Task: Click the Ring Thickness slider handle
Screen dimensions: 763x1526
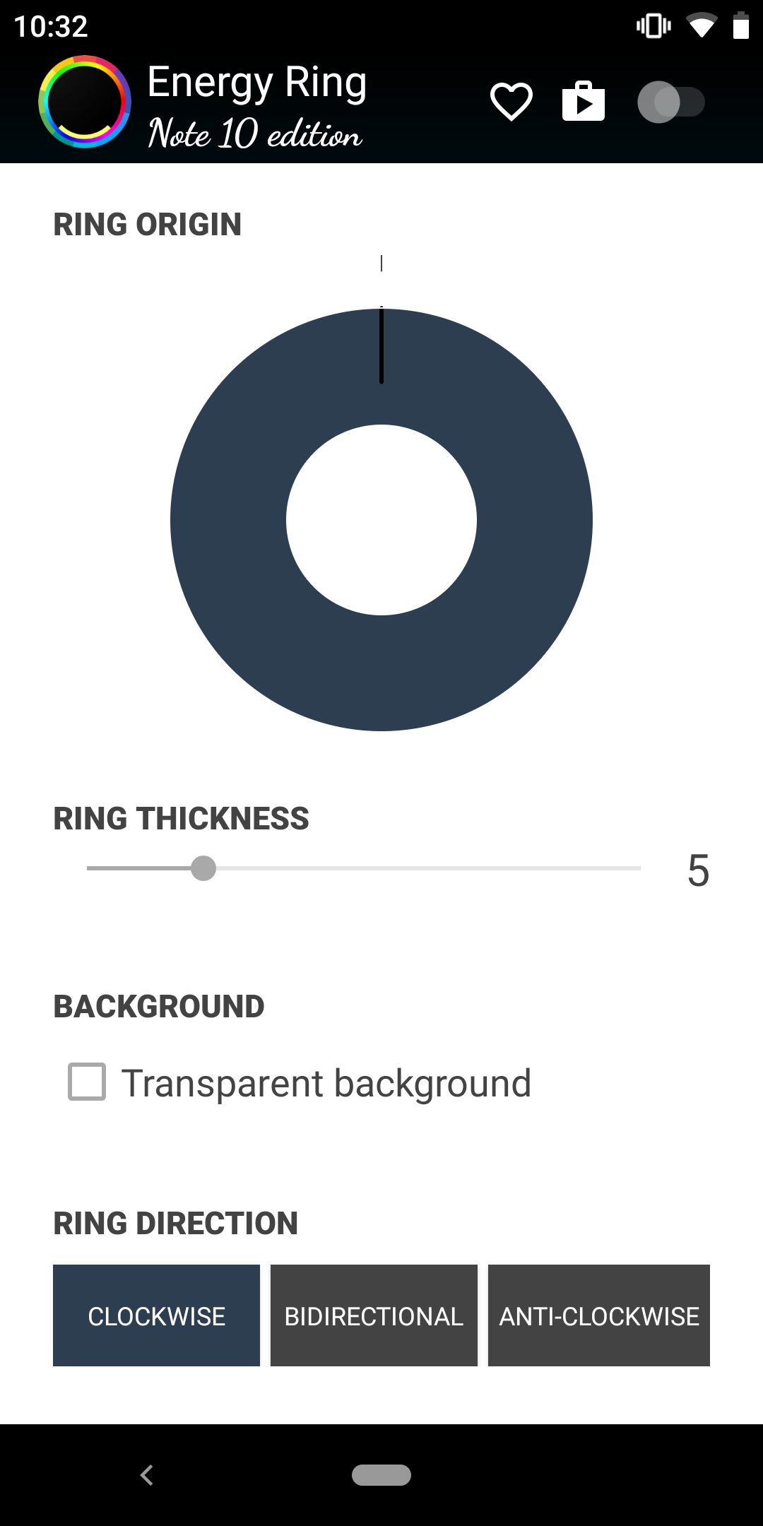Action: pos(203,868)
